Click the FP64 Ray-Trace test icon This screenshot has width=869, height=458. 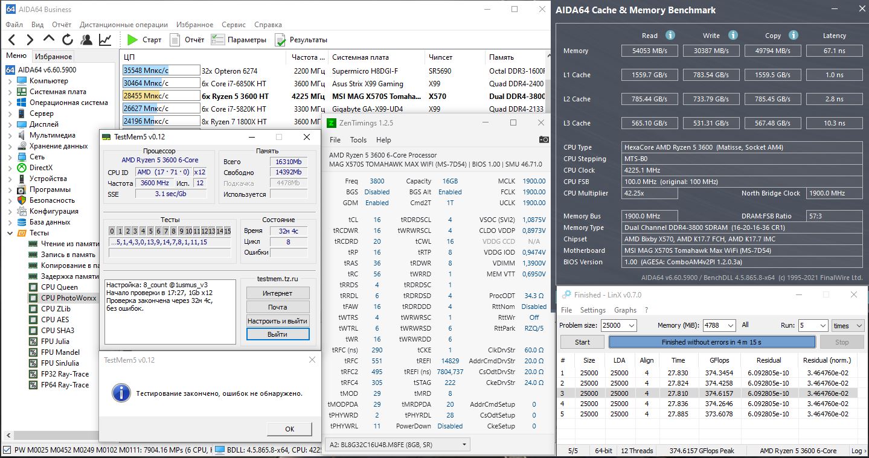pos(33,385)
